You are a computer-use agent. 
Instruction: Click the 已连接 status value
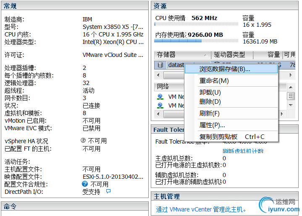(91, 105)
